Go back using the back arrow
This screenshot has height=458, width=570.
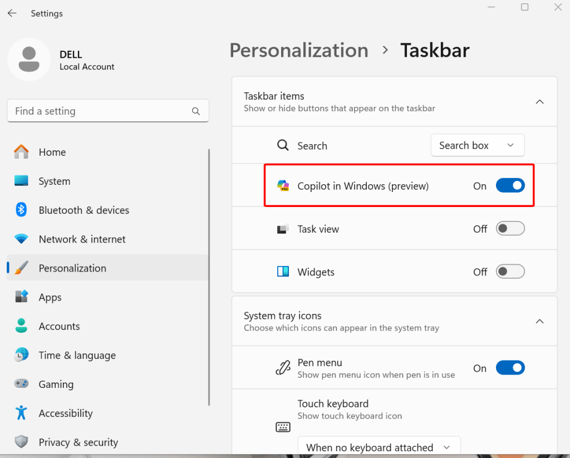[12, 13]
